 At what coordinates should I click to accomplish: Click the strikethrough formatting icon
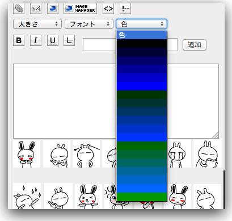pos(69,40)
